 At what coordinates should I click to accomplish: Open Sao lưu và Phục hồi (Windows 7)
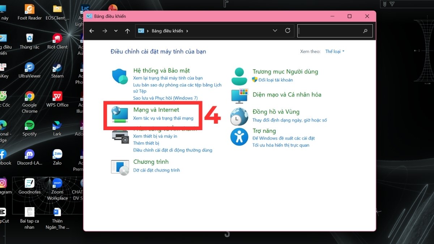click(x=165, y=98)
